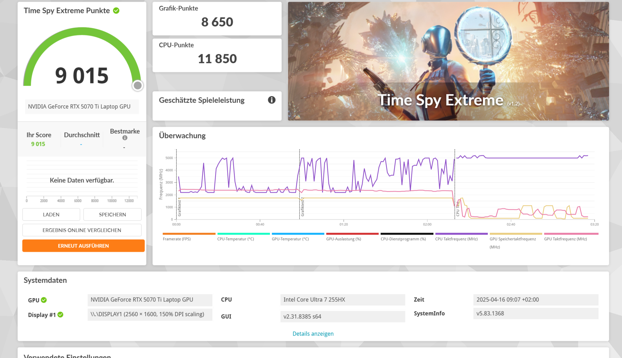The image size is (622, 358).
Task: Click the GPU-Auslastung legend color bar
Action: click(352, 233)
